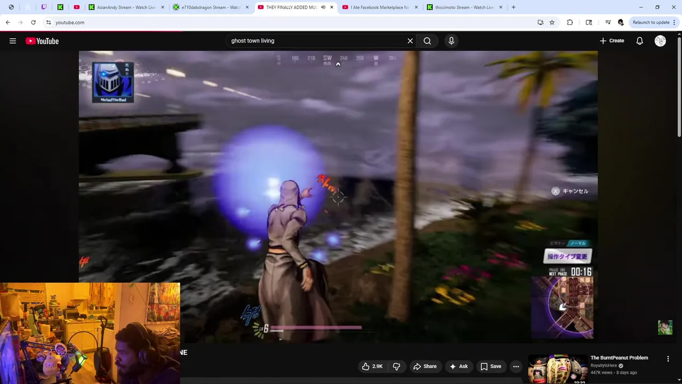Open the account avatar menu
Screen dimensions: 682x384
(660, 41)
